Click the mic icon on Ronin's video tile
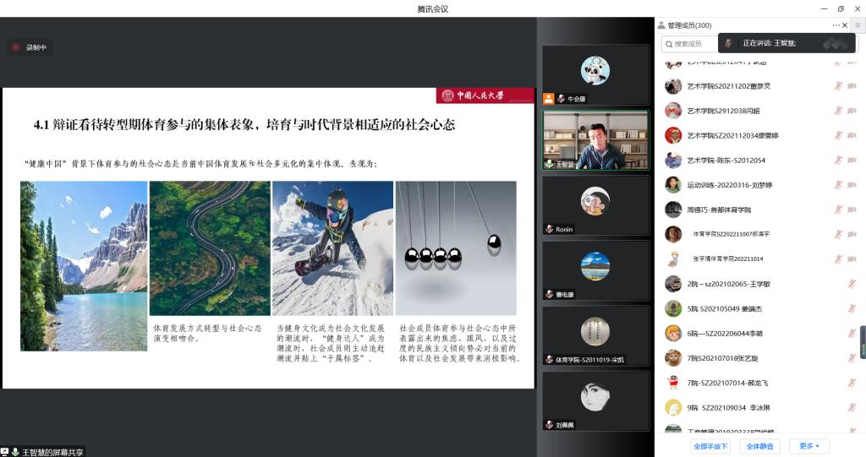The height and width of the screenshot is (457, 866). pyautogui.click(x=549, y=229)
